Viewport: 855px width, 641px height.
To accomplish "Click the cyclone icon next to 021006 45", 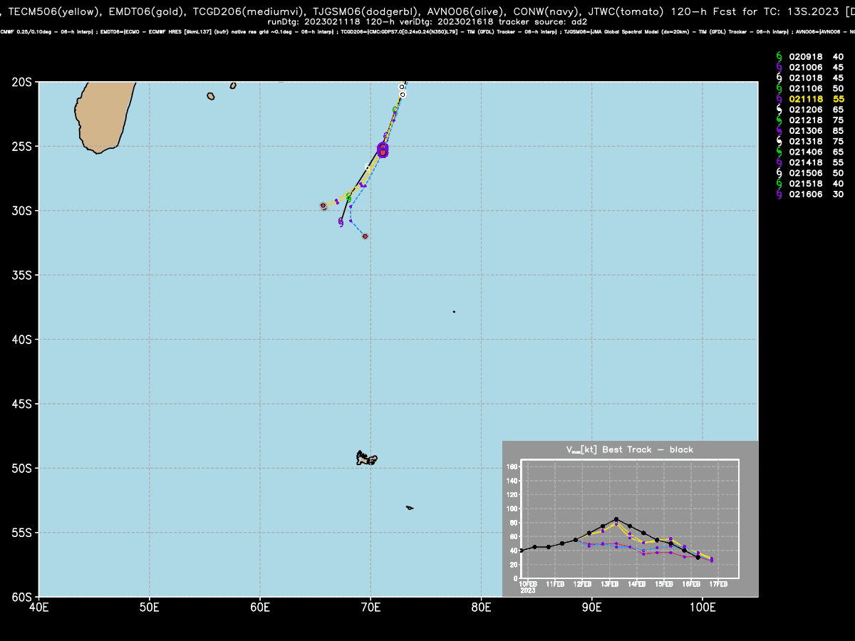I will [x=779, y=67].
